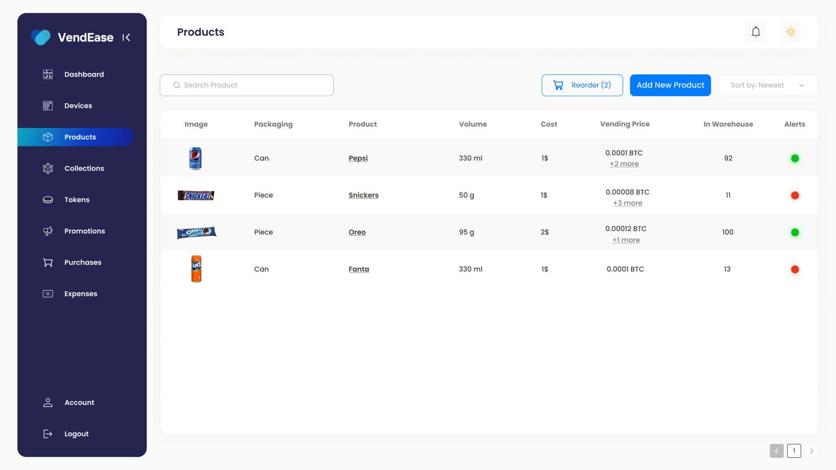Collapse the sidebar with the arrow icon
Image resolution: width=836 pixels, height=470 pixels.
coord(126,38)
